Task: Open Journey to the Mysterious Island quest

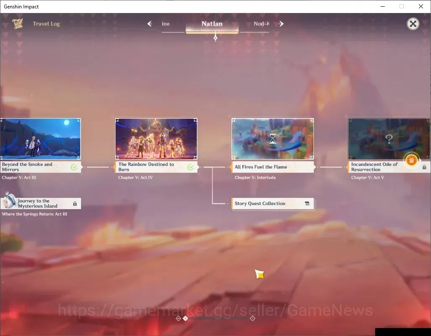Action: [41, 204]
